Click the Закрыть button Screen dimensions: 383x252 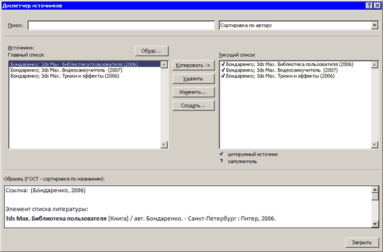[x=361, y=242]
